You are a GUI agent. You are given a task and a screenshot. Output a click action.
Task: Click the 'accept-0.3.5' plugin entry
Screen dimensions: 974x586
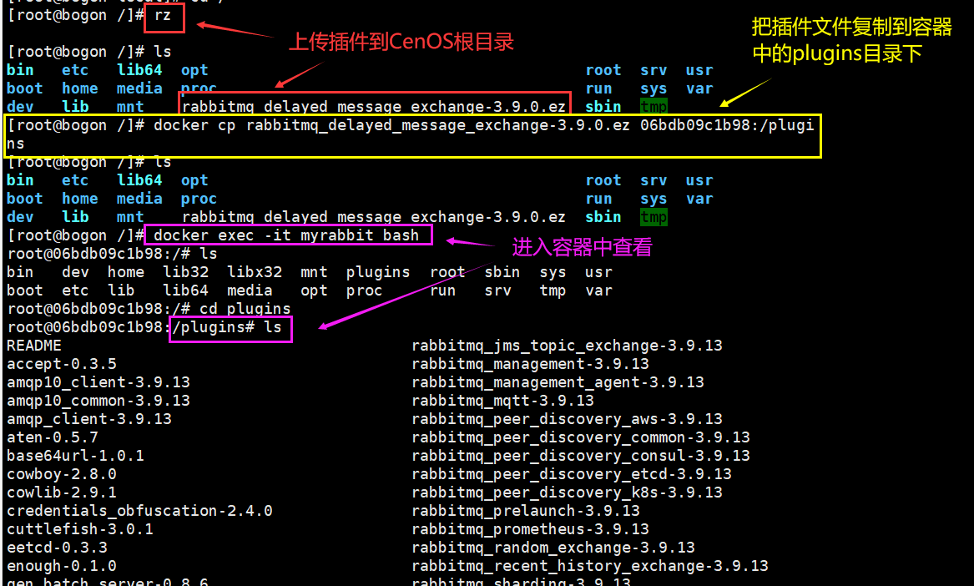pyautogui.click(x=62, y=364)
